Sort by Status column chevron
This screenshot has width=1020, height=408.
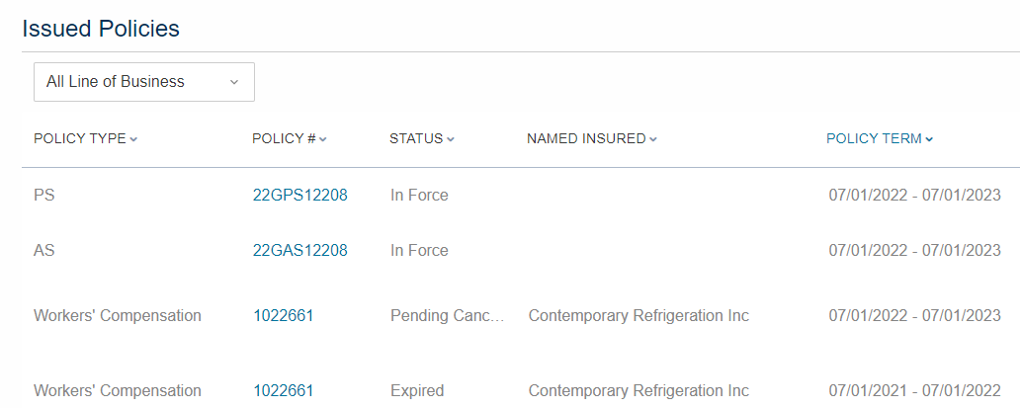coord(451,139)
